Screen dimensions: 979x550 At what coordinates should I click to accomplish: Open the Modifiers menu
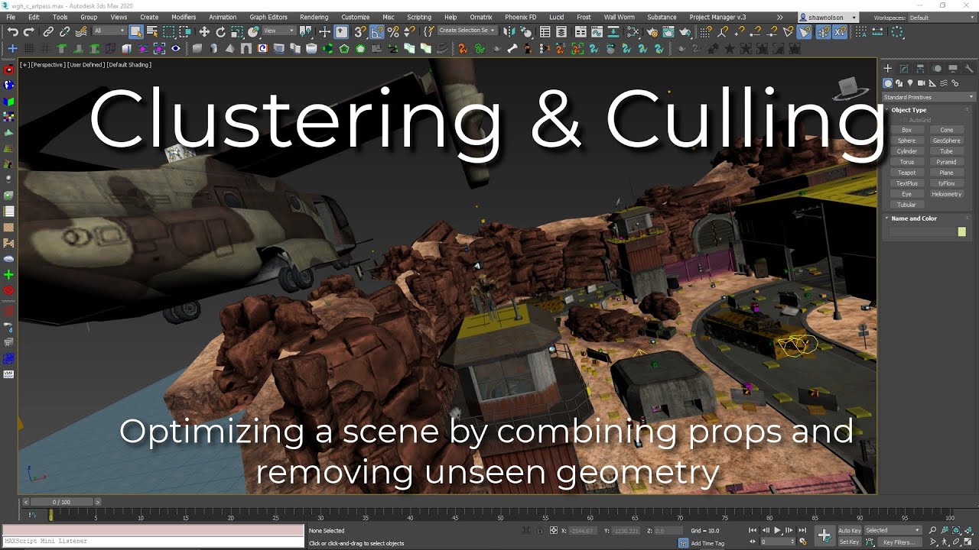[184, 17]
